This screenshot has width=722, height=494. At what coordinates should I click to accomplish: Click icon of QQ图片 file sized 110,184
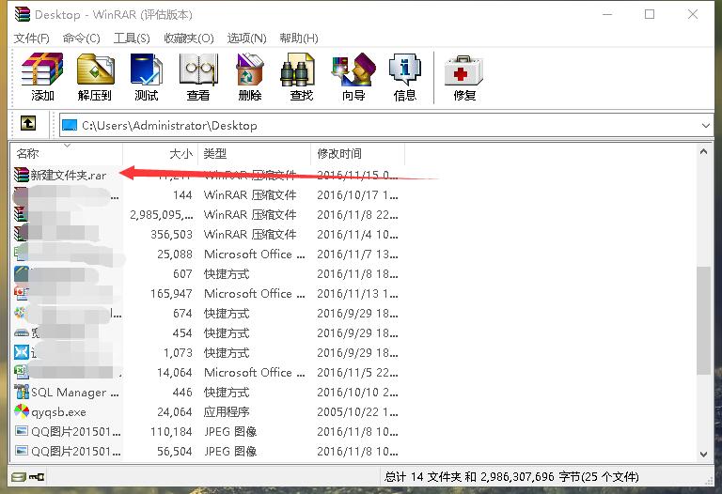(x=22, y=431)
